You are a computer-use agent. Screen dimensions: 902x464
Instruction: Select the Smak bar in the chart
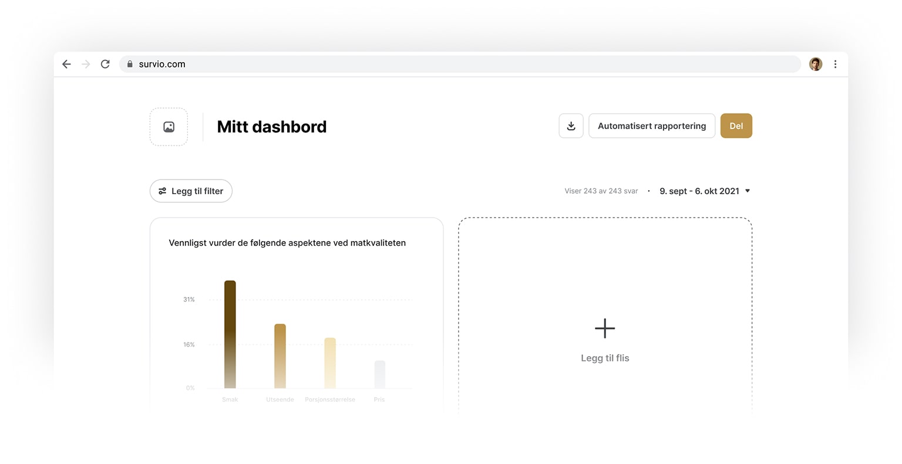(x=230, y=334)
